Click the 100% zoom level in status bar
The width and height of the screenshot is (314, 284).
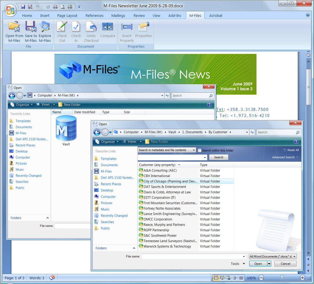[251, 278]
